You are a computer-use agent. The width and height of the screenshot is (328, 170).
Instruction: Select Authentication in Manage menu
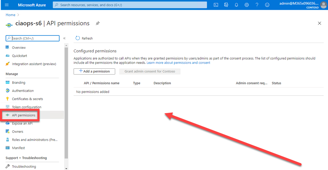coord(23,91)
